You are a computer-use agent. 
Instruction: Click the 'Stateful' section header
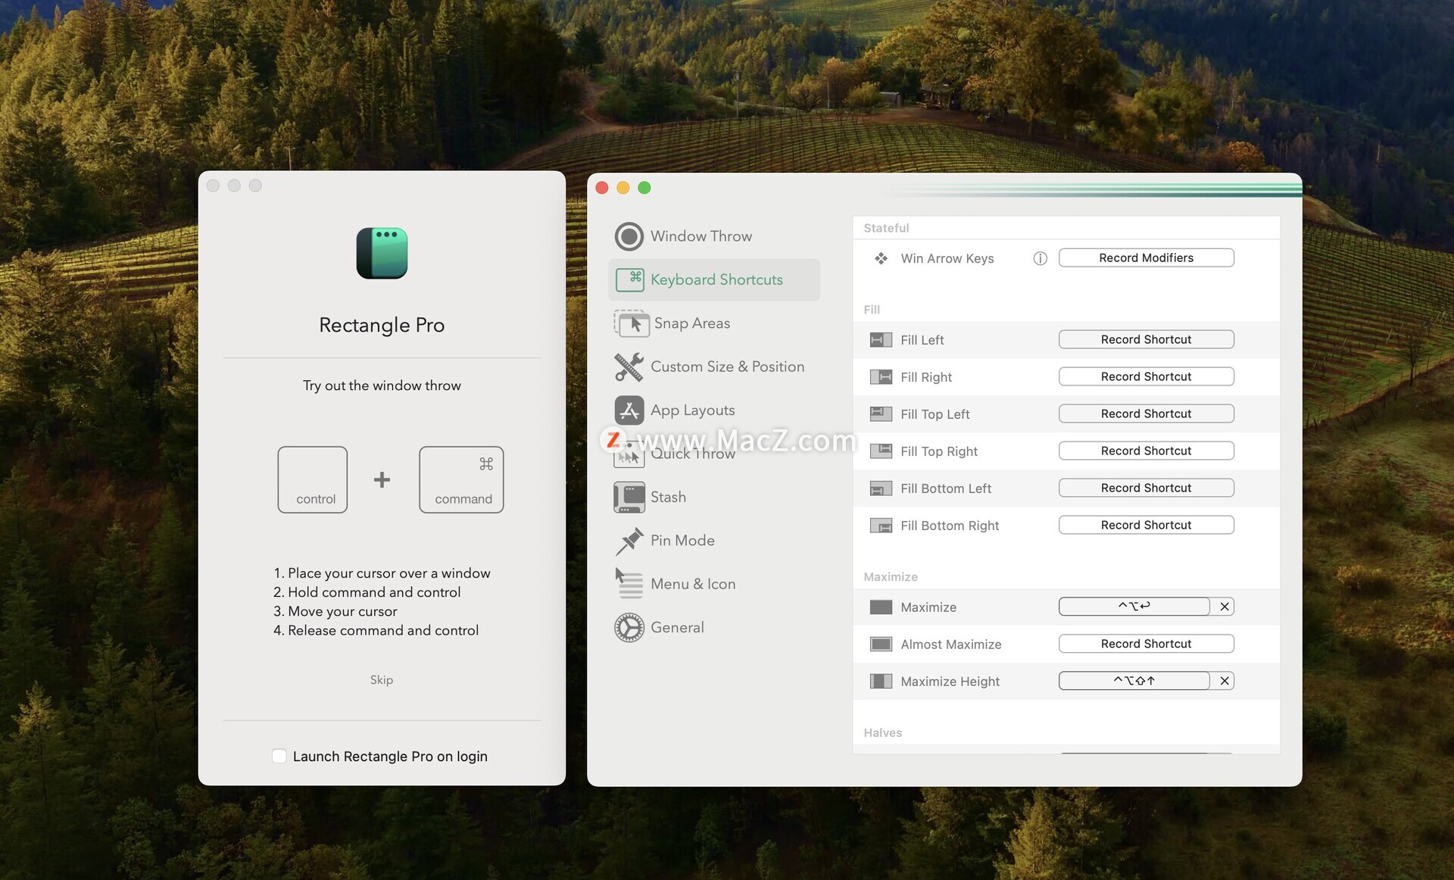tap(886, 228)
